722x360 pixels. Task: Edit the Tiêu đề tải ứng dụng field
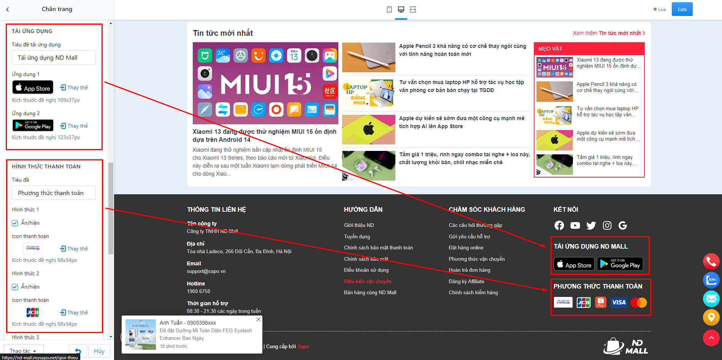(x=54, y=57)
